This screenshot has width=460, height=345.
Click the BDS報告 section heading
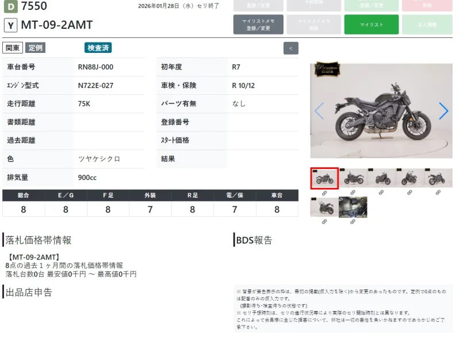(x=254, y=240)
